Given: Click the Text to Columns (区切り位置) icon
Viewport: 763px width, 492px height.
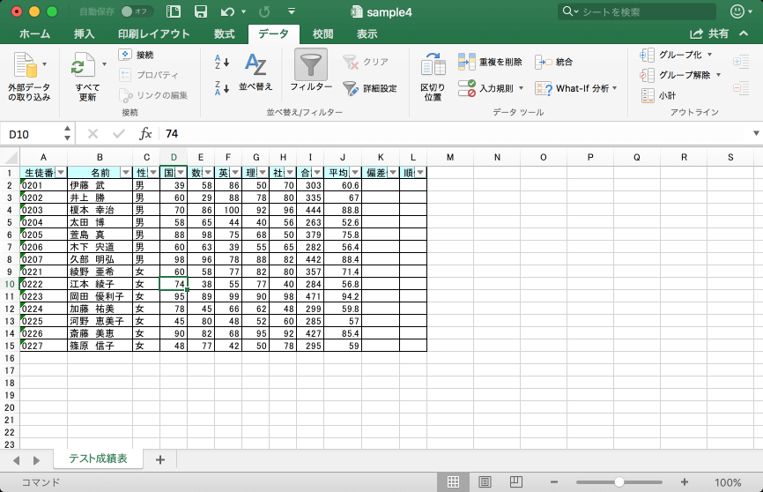Looking at the screenshot, I should click(433, 65).
